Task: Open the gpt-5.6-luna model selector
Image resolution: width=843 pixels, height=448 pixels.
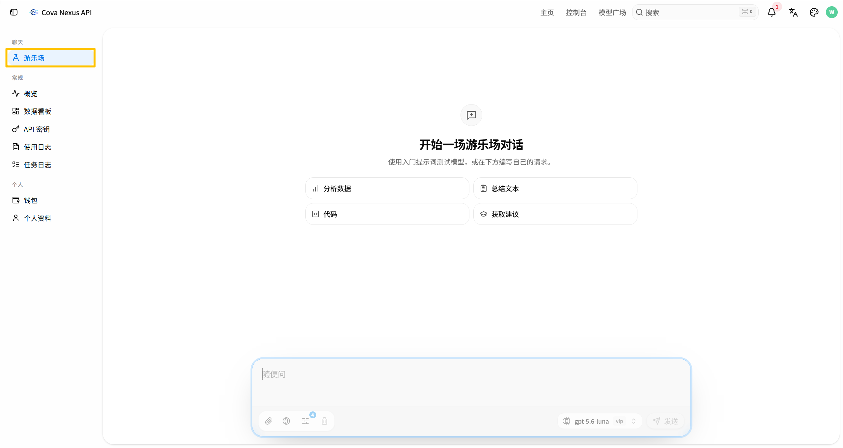Action: click(600, 421)
